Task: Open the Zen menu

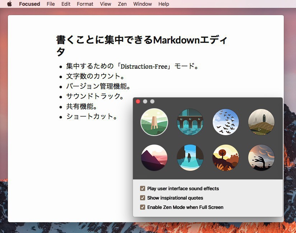Action: [122, 4]
